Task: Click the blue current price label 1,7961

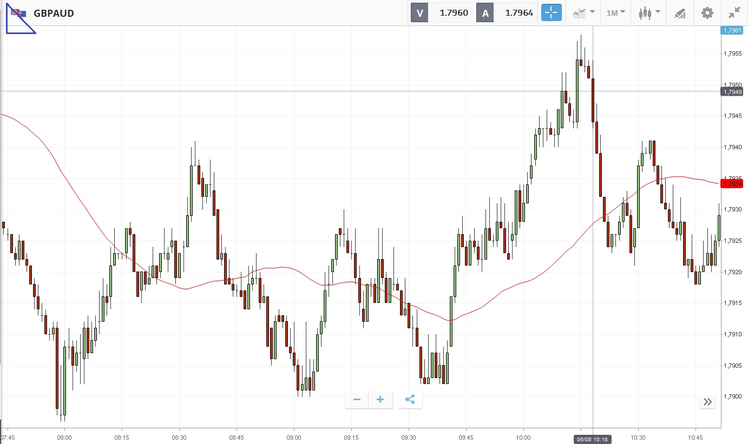Action: 732,30
